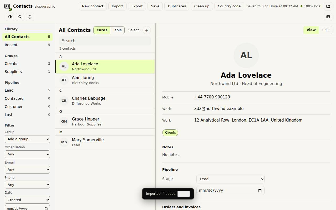Open the Organisation filter dropdown
This screenshot has height=210, width=336.
point(27,154)
